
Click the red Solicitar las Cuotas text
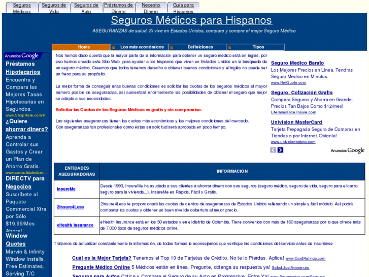click(129, 110)
